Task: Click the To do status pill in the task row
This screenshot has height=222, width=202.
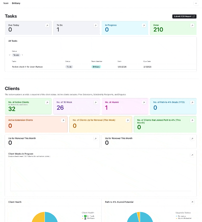Action: (x=69, y=67)
